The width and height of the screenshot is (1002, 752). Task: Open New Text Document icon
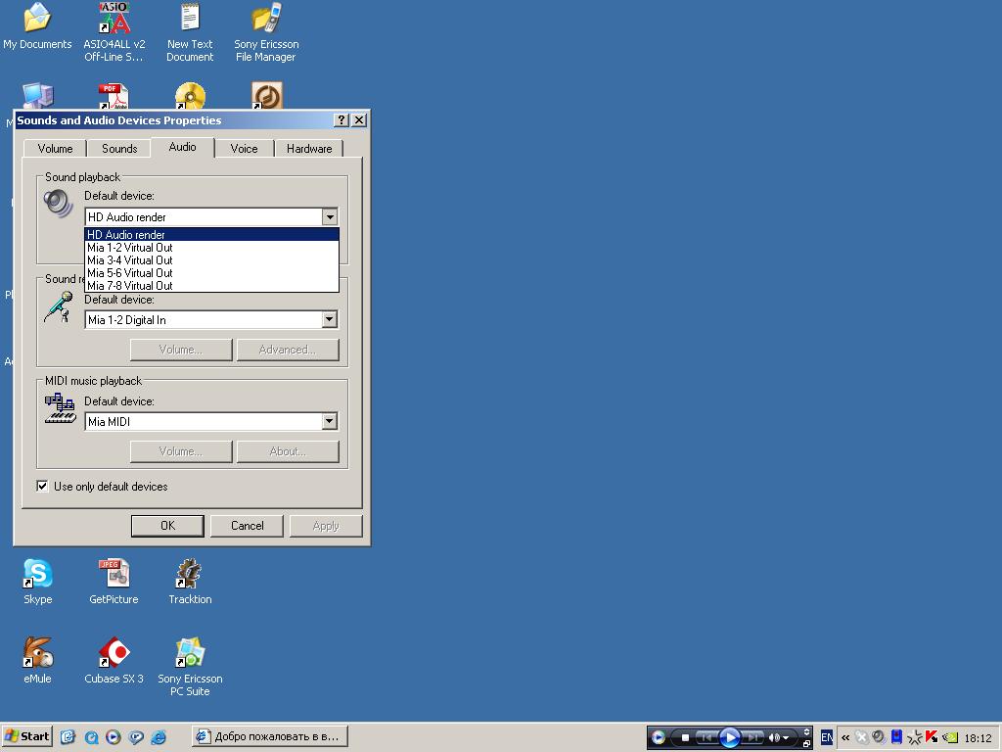coord(190,32)
